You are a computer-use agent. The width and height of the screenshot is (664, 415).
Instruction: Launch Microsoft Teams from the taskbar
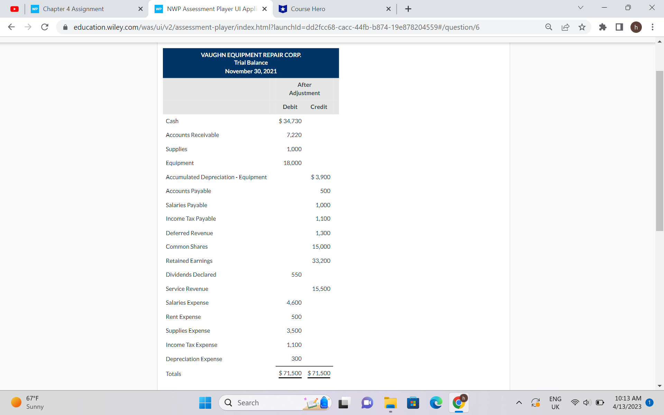click(367, 403)
